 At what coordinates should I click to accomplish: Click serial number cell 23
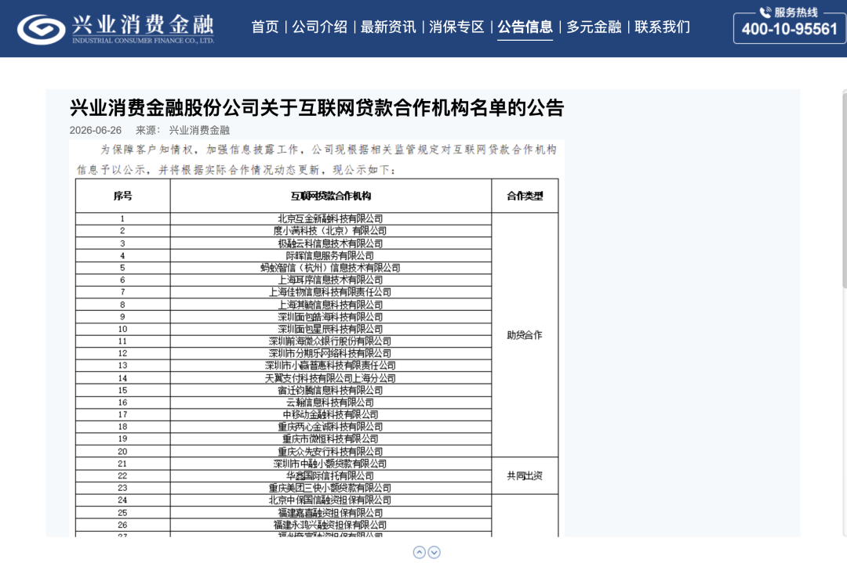122,488
